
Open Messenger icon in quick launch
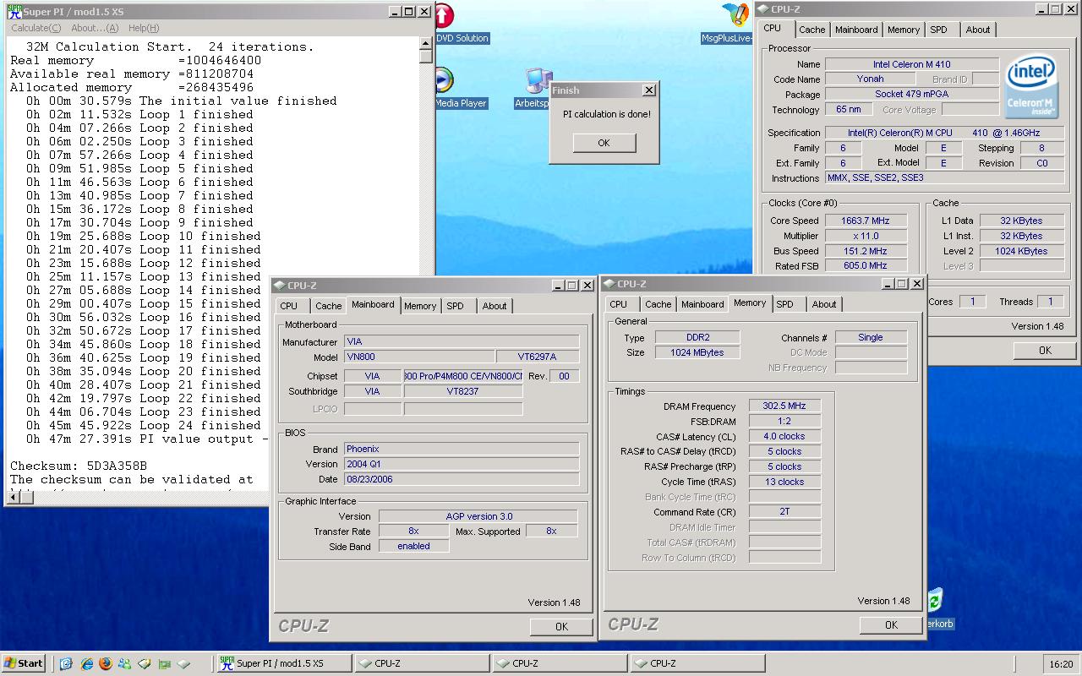coord(125,663)
